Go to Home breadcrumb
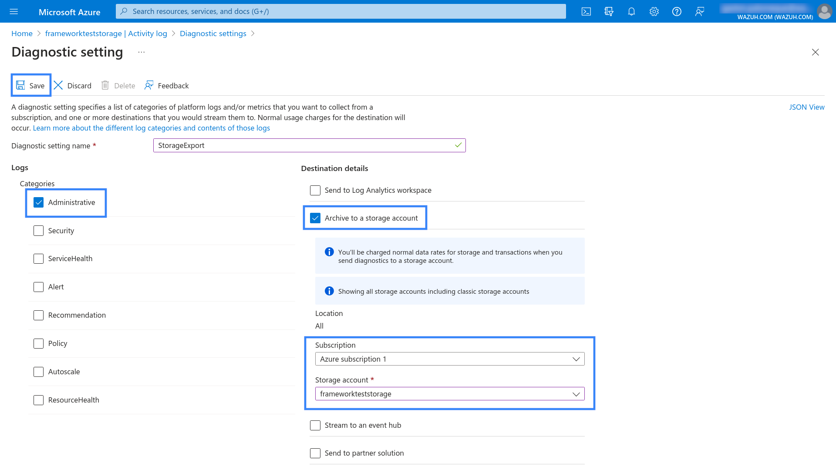Screen dimensions: 836x470 [x=22, y=34]
